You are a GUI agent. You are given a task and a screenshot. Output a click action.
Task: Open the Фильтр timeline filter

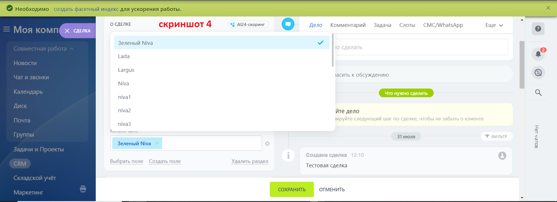point(496,137)
